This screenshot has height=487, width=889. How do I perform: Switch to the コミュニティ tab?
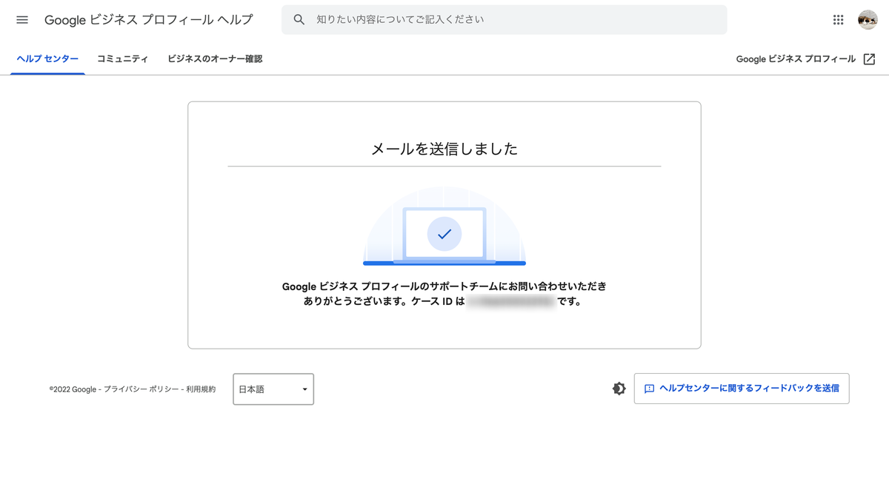122,58
